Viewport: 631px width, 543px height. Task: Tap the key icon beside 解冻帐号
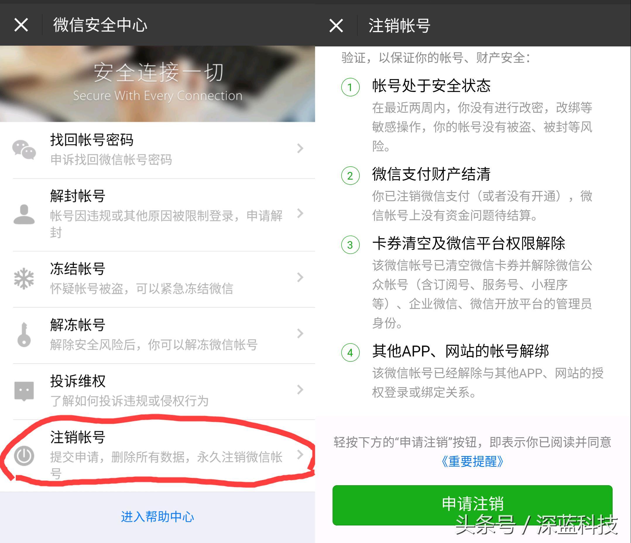point(24,334)
